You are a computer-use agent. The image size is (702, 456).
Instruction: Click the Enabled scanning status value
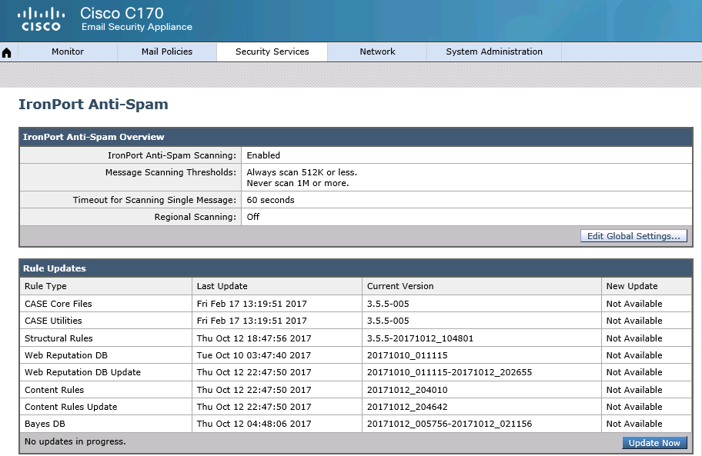(263, 155)
